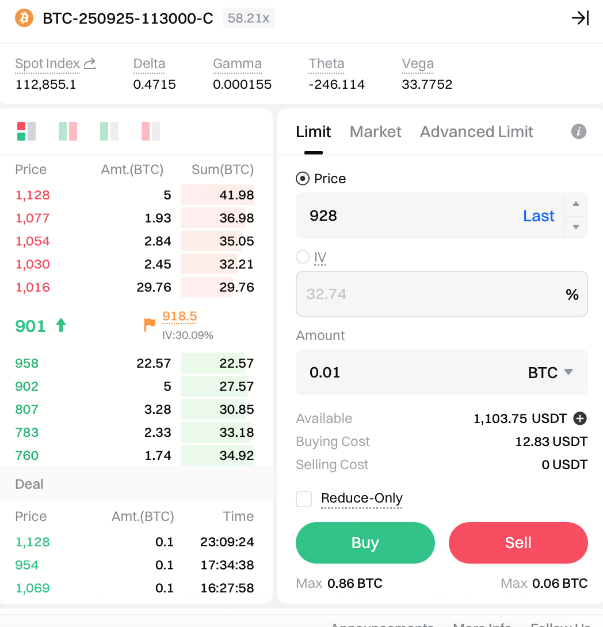Viewport: 603px width, 627px height.
Task: Switch to the Advanced Limit tab
Action: click(476, 132)
